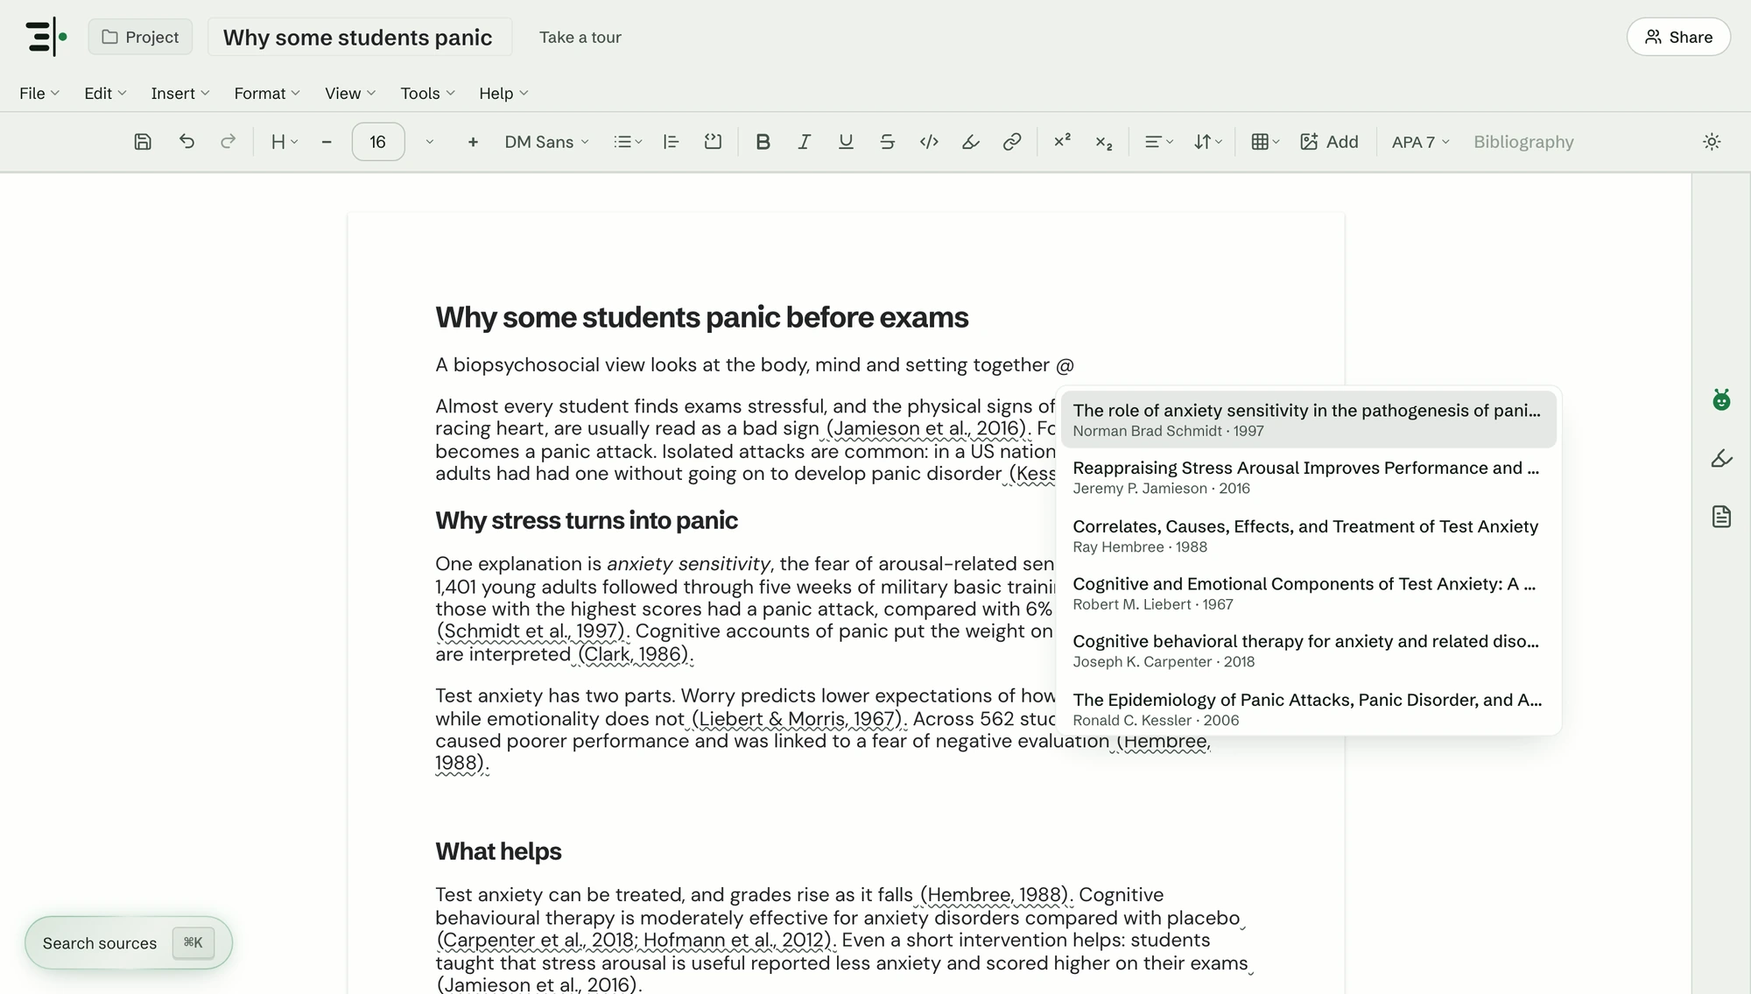Change the APA 7 citation style
The image size is (1751, 994).
click(x=1420, y=142)
